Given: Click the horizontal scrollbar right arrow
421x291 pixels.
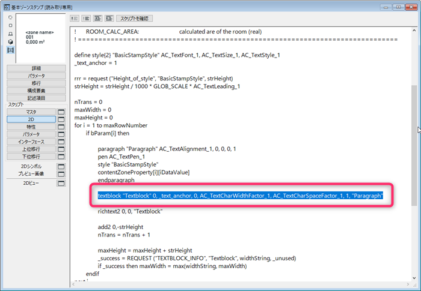Looking at the screenshot, I should coord(408,284).
